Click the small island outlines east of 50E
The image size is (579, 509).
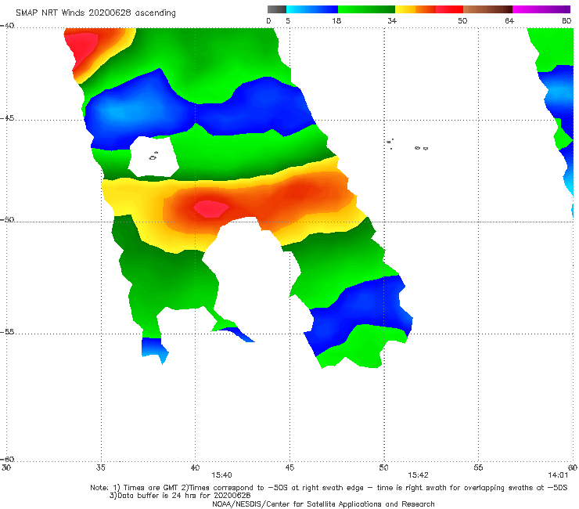(x=407, y=145)
